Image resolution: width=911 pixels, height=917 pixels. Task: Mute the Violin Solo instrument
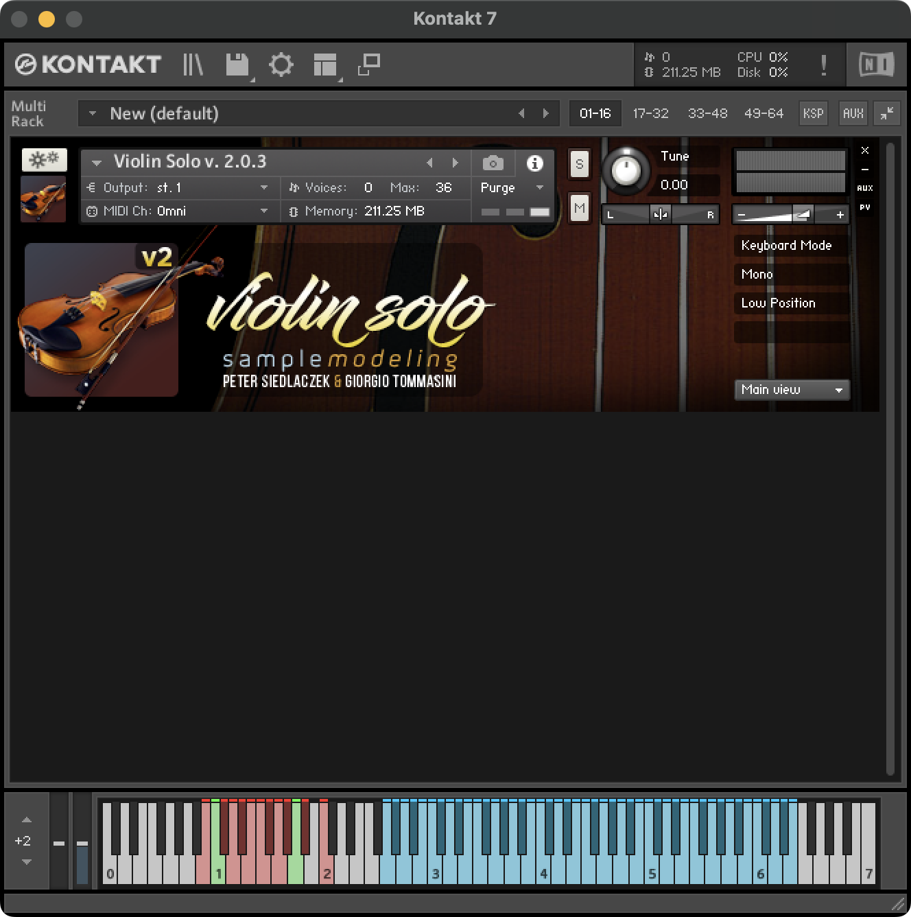580,208
